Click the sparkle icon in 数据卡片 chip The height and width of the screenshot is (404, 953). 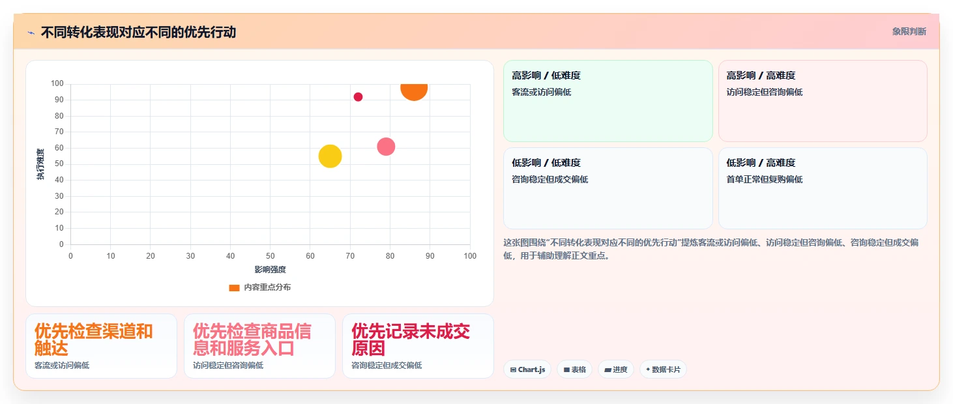[648, 369]
